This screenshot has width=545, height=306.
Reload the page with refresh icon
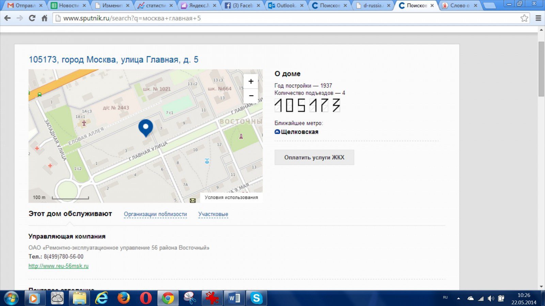(x=32, y=18)
